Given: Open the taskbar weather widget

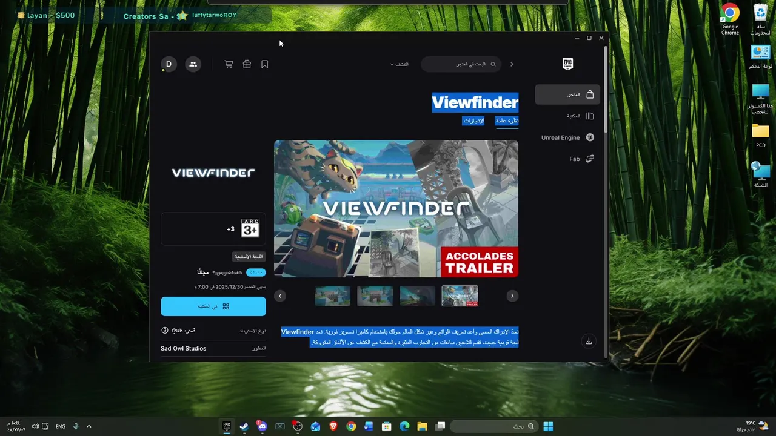Looking at the screenshot, I should (752, 426).
